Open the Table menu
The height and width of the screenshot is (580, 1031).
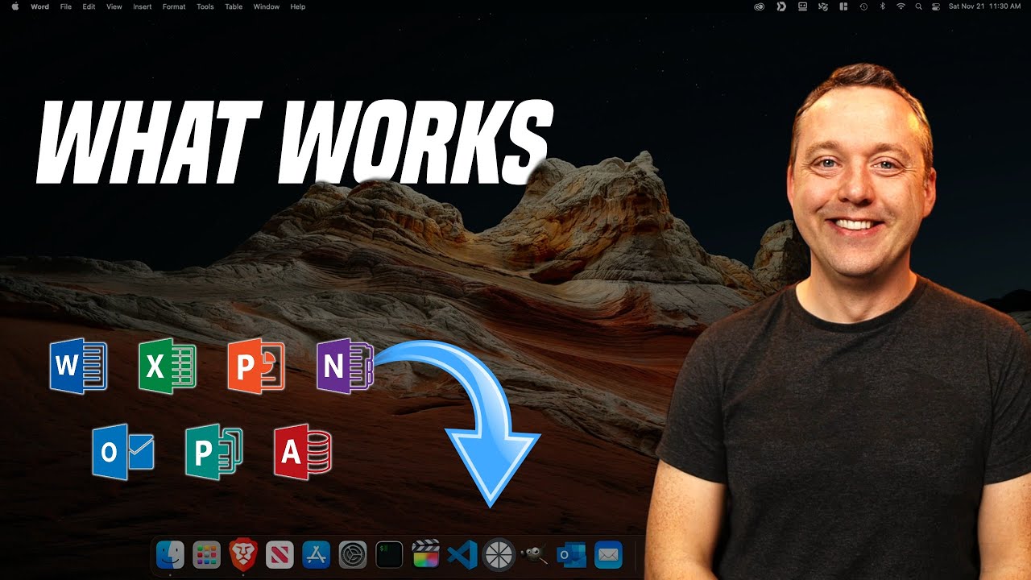tap(234, 6)
